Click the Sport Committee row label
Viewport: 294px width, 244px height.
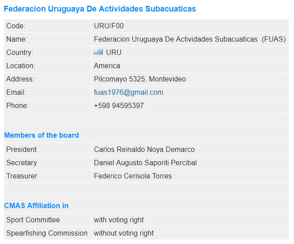point(33,220)
